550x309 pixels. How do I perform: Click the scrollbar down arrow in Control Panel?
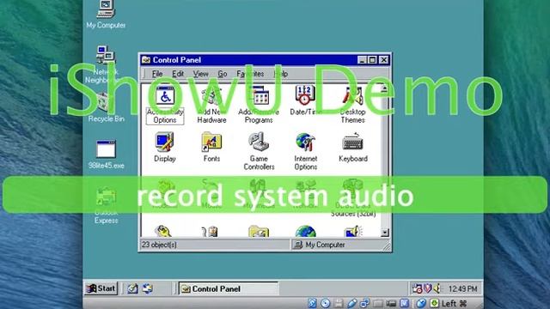(385, 233)
